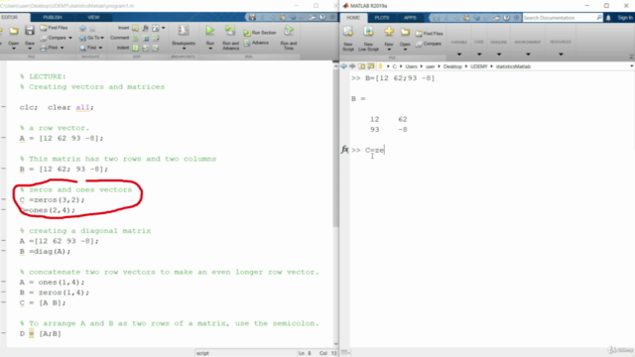Click the line D = [A;B] in the editor

pyautogui.click(x=40, y=333)
